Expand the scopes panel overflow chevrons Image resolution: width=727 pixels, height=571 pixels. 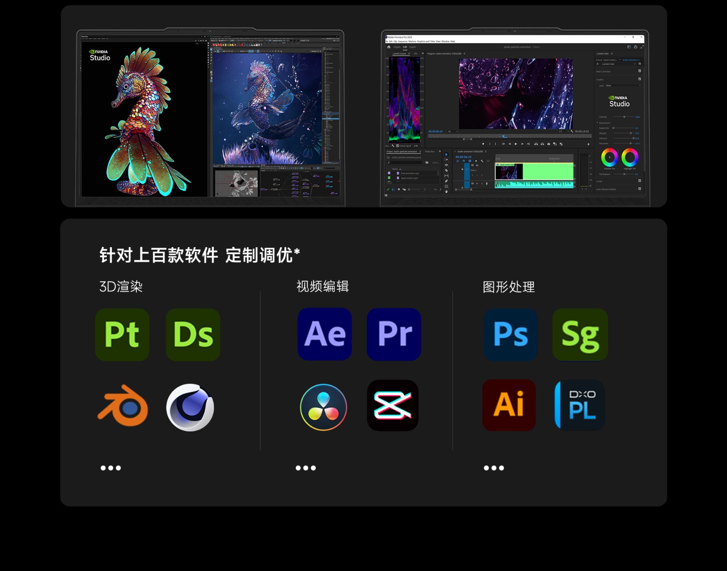(x=423, y=53)
